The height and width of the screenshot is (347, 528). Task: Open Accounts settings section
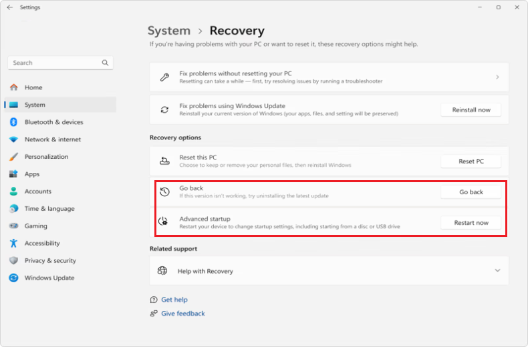(61, 192)
